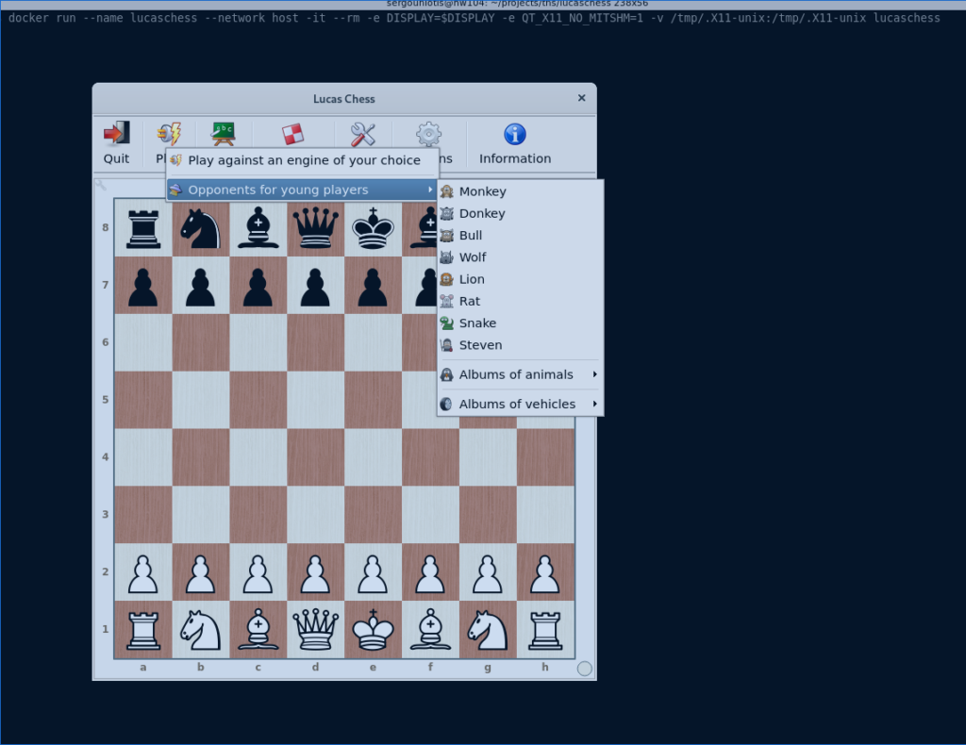Click the Quit door icon
The width and height of the screenshot is (966, 745).
116,134
